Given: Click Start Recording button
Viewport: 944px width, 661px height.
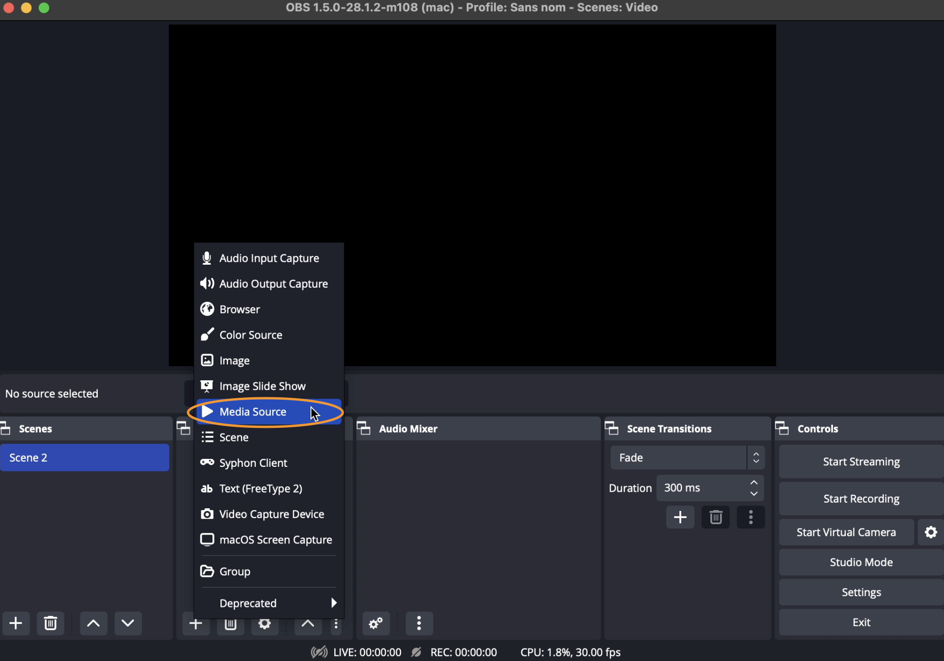Looking at the screenshot, I should 861,498.
